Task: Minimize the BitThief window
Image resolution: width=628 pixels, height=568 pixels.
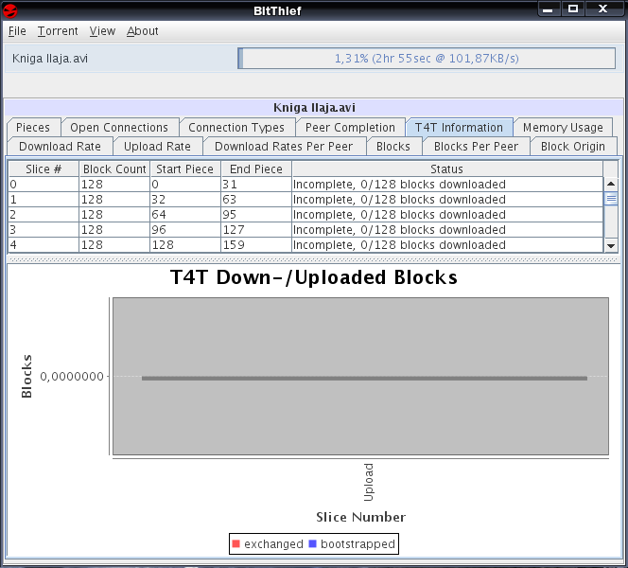Action: click(x=549, y=9)
